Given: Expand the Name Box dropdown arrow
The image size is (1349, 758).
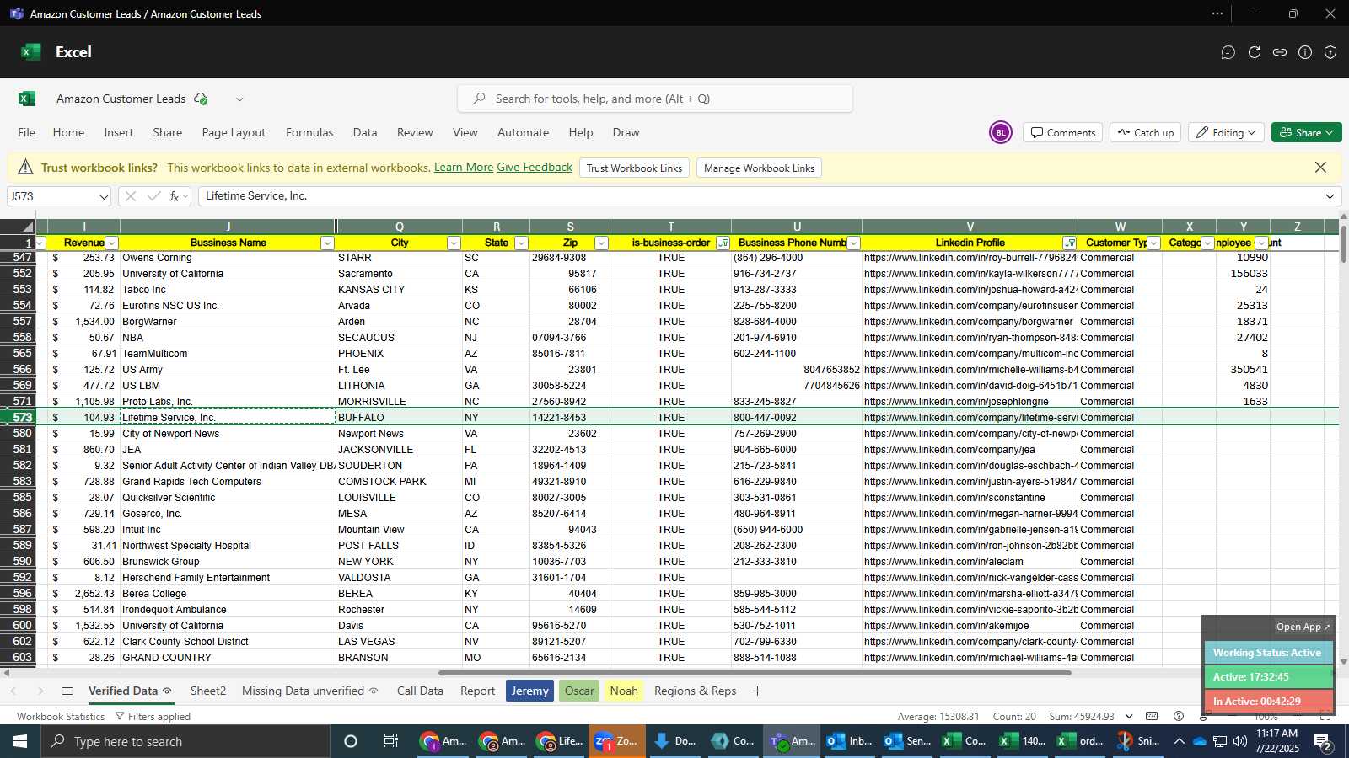Looking at the screenshot, I should coord(104,197).
